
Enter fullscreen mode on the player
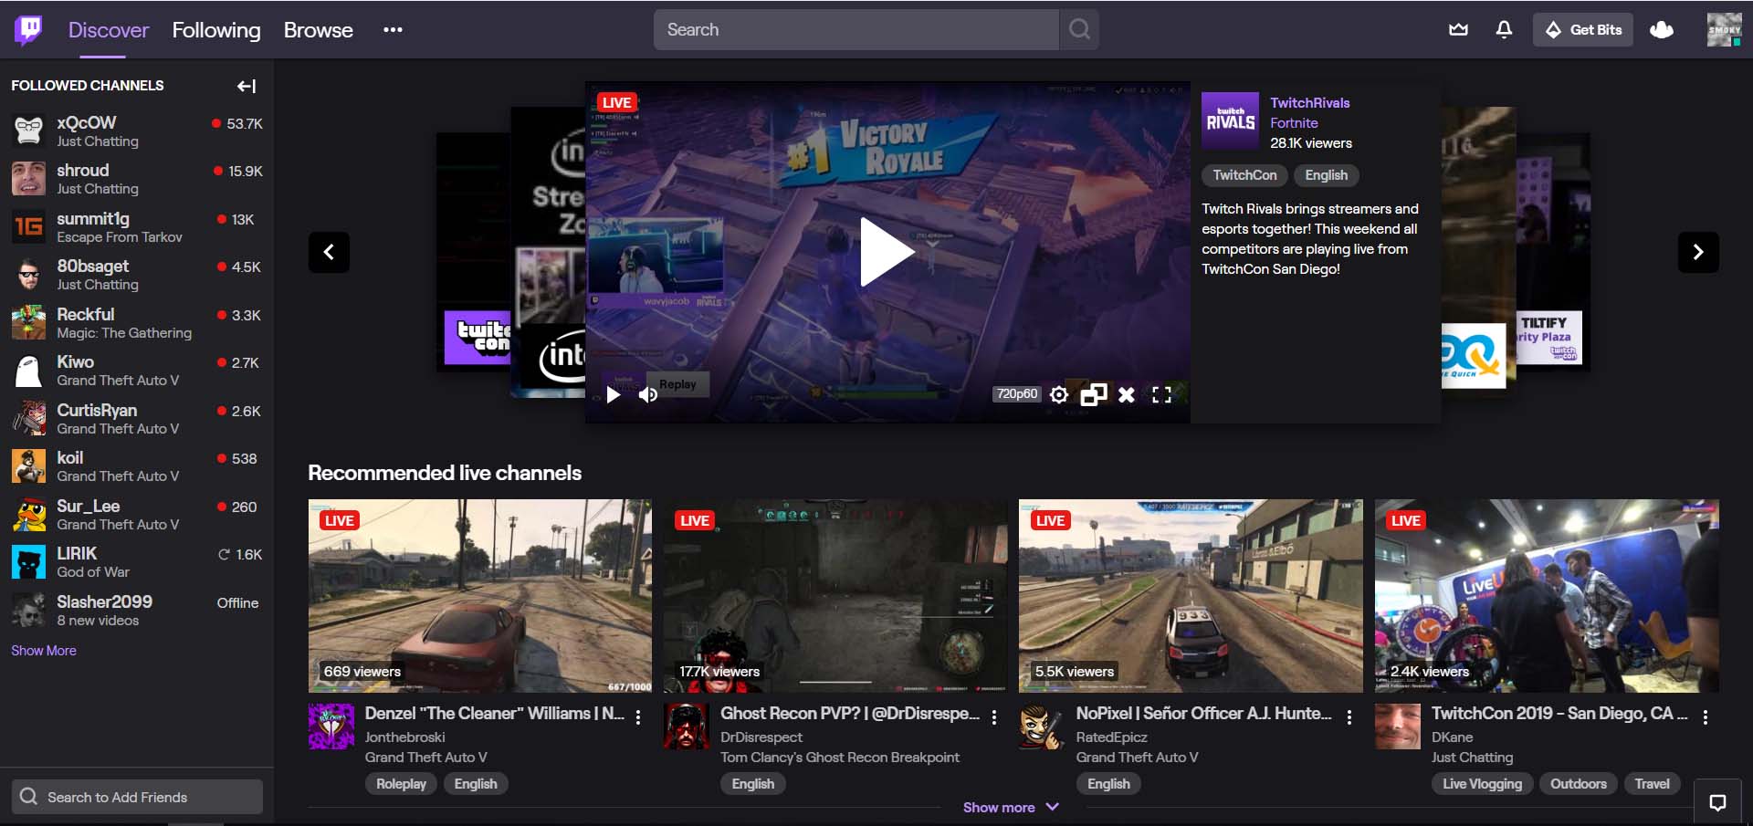(x=1161, y=394)
